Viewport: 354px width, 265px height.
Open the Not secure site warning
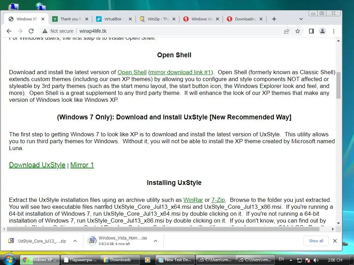[x=58, y=31]
